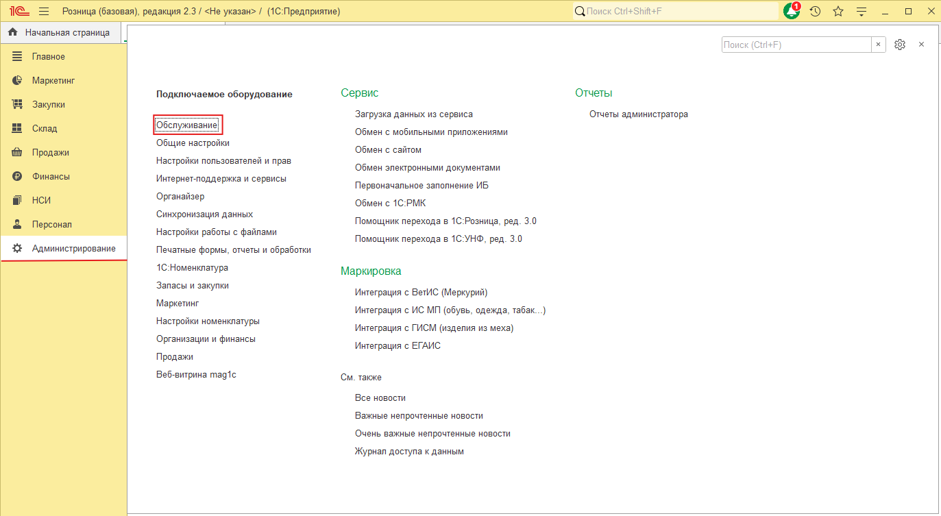Image resolution: width=941 pixels, height=516 pixels.
Task: Open menu settings gear icon
Action: tap(900, 45)
